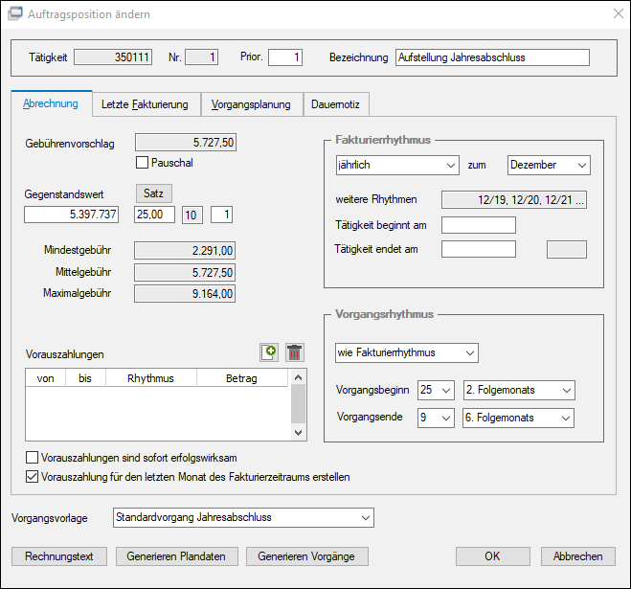The width and height of the screenshot is (631, 589).
Task: Open the jährlich rhythm dropdown
Action: pyautogui.click(x=397, y=165)
